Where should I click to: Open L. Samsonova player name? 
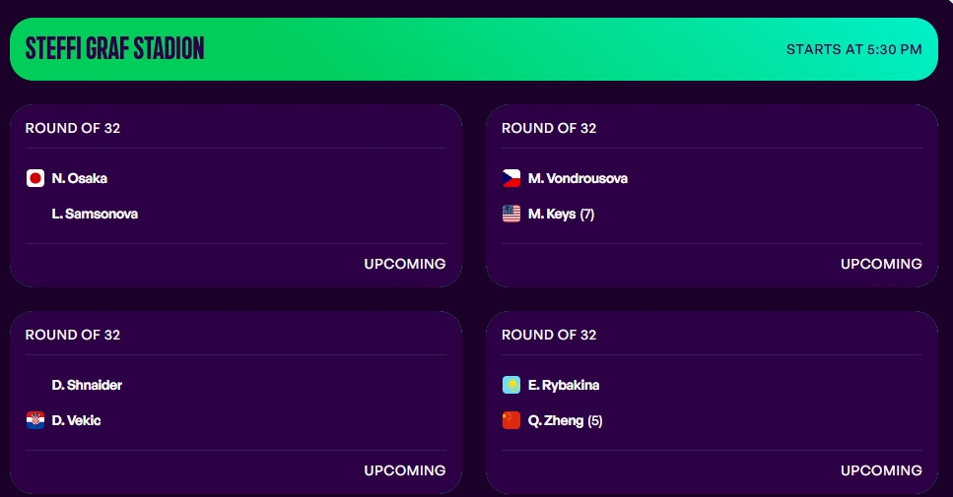click(x=95, y=214)
